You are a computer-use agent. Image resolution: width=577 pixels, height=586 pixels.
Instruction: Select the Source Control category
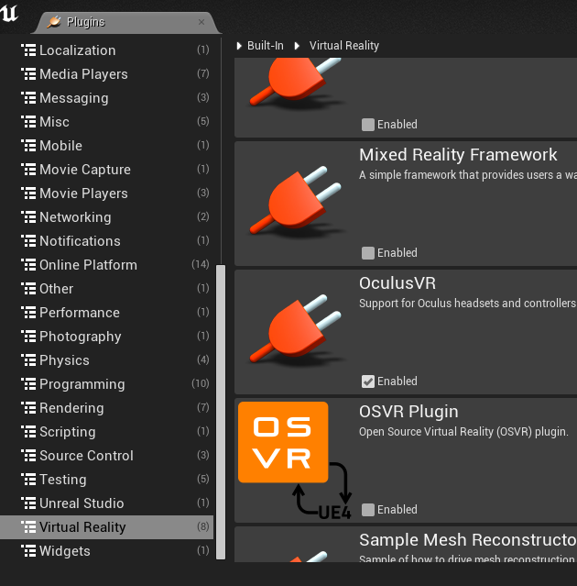(107, 456)
